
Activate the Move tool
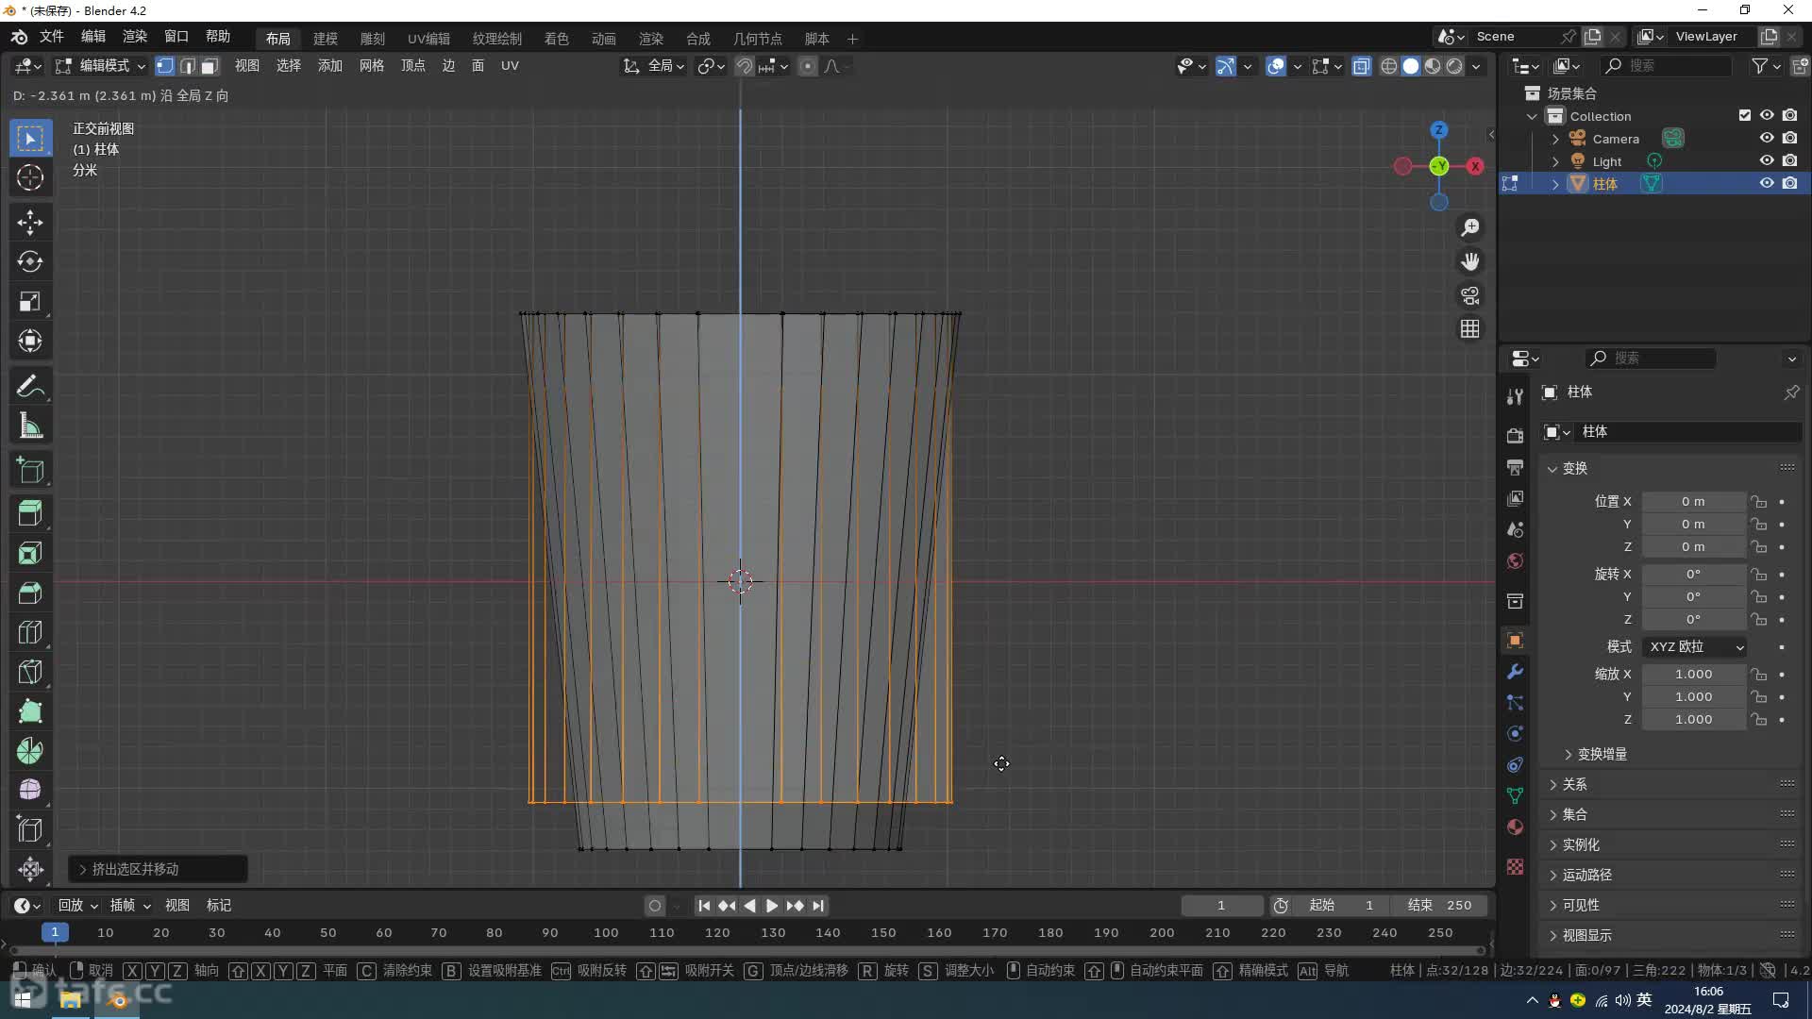tap(30, 223)
